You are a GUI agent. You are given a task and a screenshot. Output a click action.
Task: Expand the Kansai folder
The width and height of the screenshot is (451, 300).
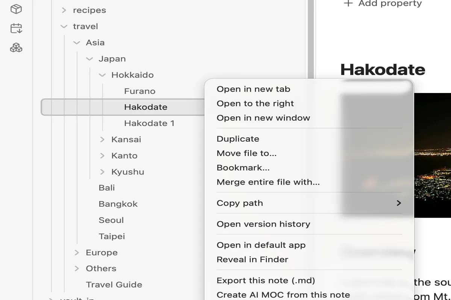coord(102,139)
